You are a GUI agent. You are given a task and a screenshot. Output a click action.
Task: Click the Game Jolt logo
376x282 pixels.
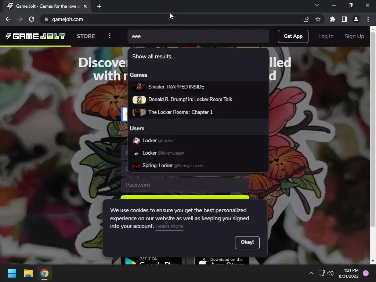pyautogui.click(x=36, y=36)
